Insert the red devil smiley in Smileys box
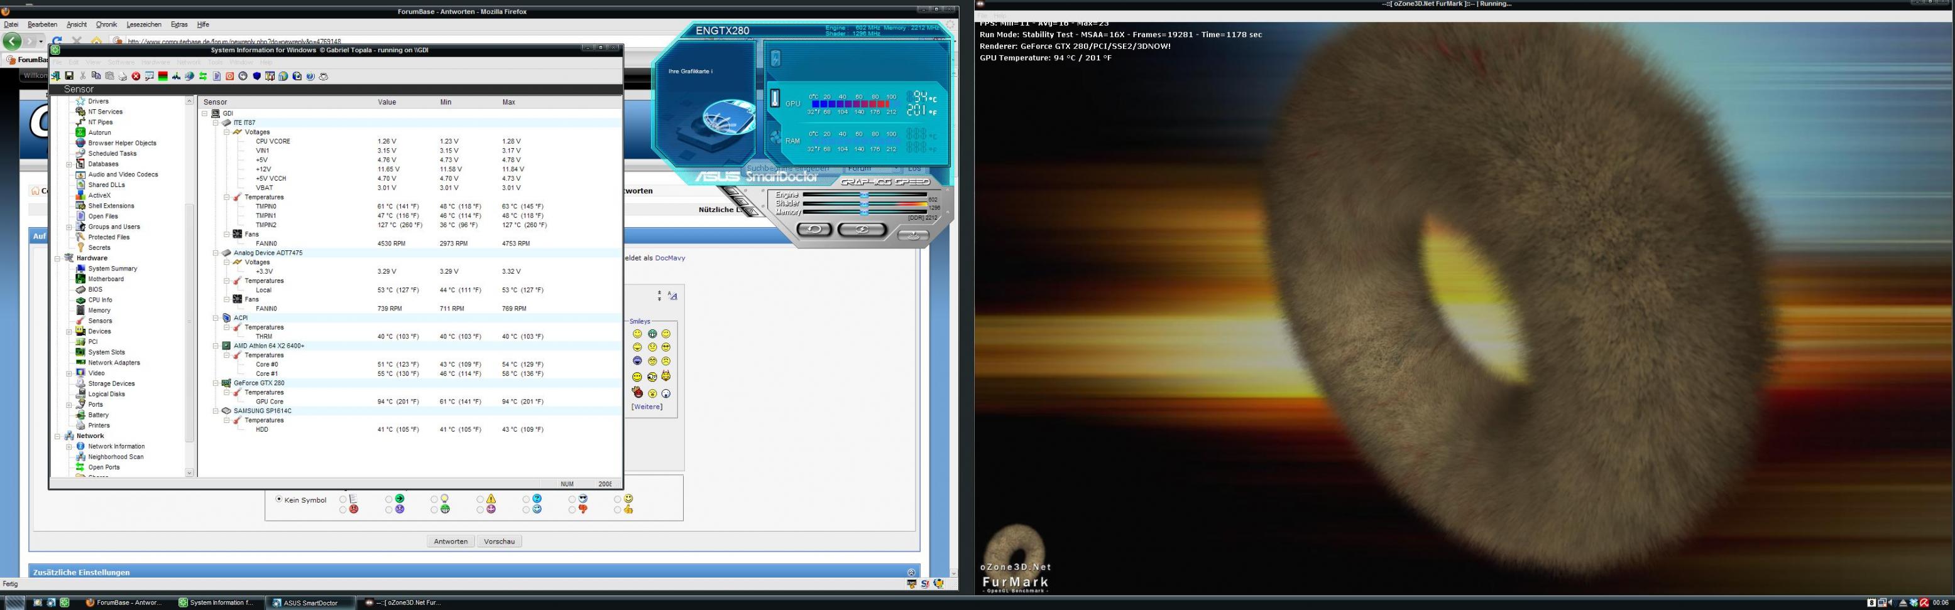 (x=637, y=392)
